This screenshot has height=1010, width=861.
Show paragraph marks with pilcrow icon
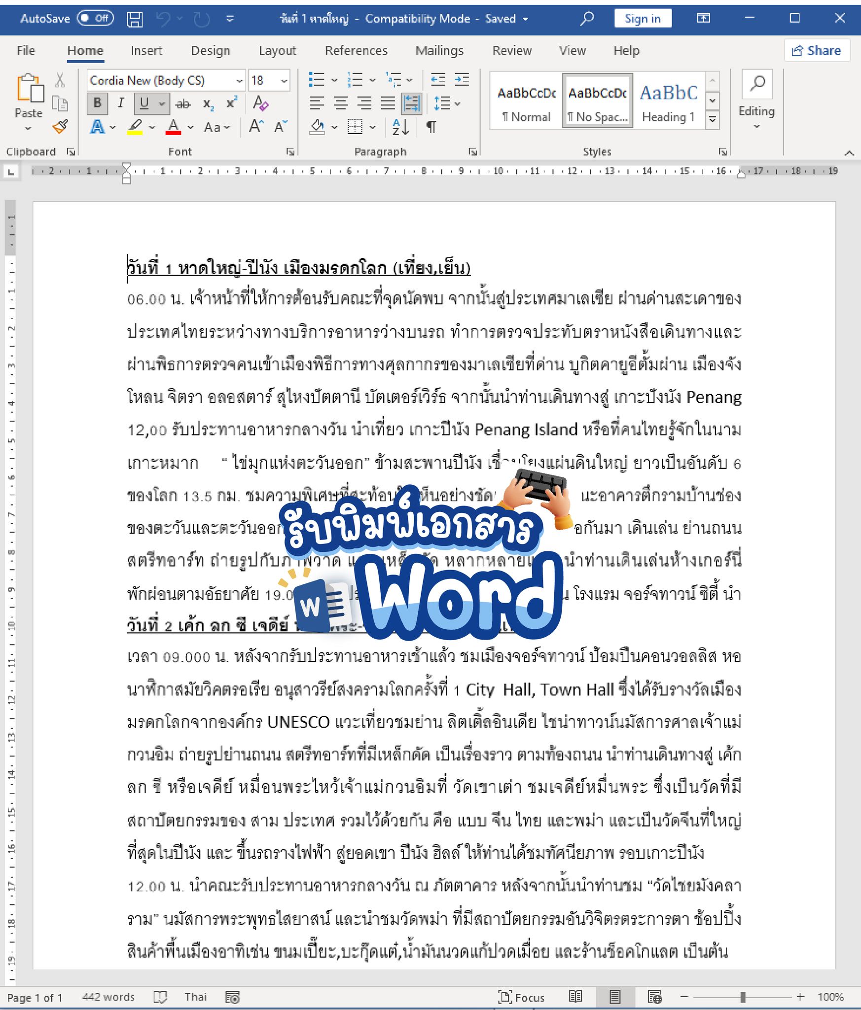pyautogui.click(x=431, y=127)
